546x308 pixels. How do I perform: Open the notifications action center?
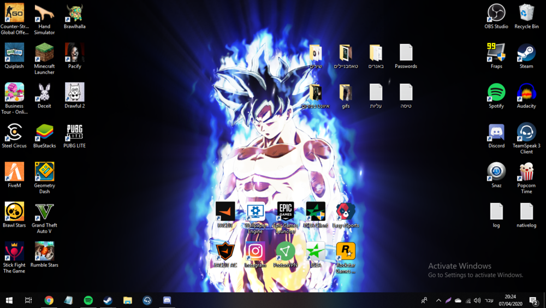[533, 300]
